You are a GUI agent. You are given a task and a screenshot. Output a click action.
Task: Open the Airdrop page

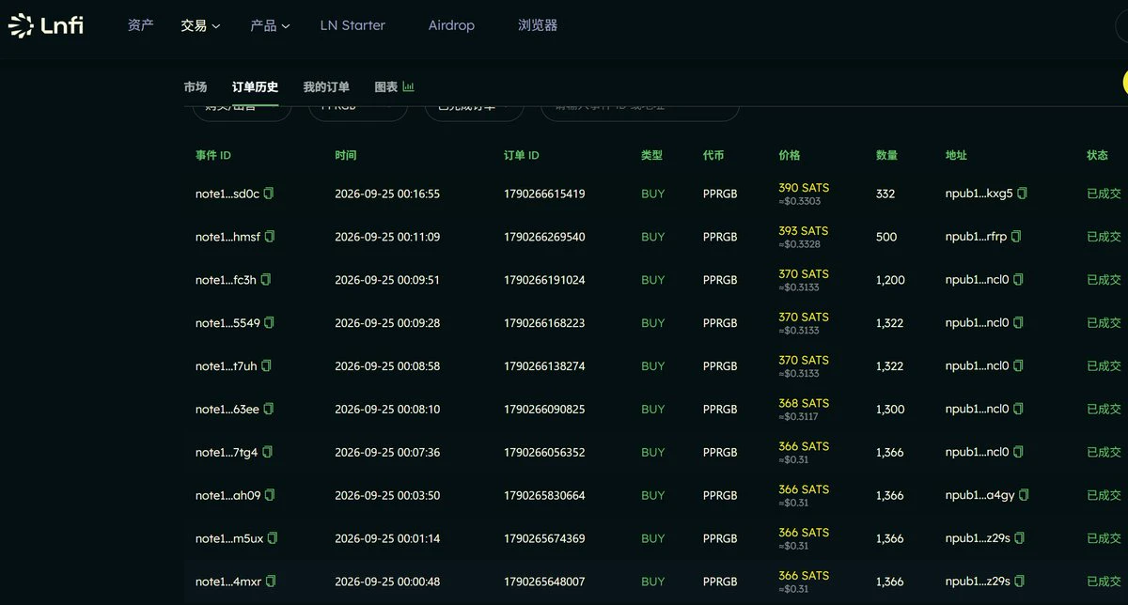click(x=451, y=25)
